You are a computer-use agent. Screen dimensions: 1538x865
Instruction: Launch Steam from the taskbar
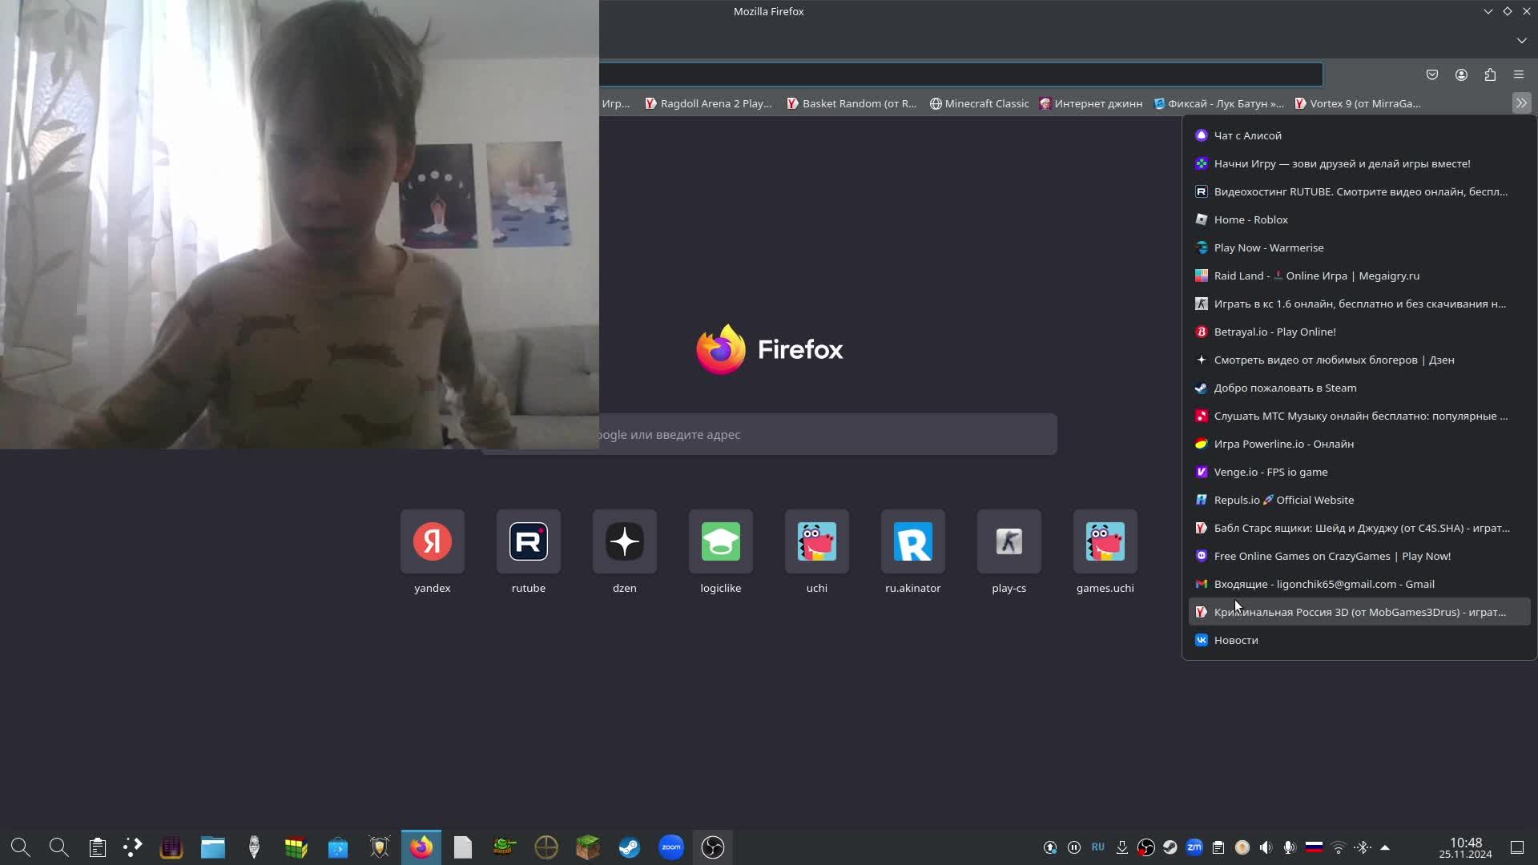point(630,847)
